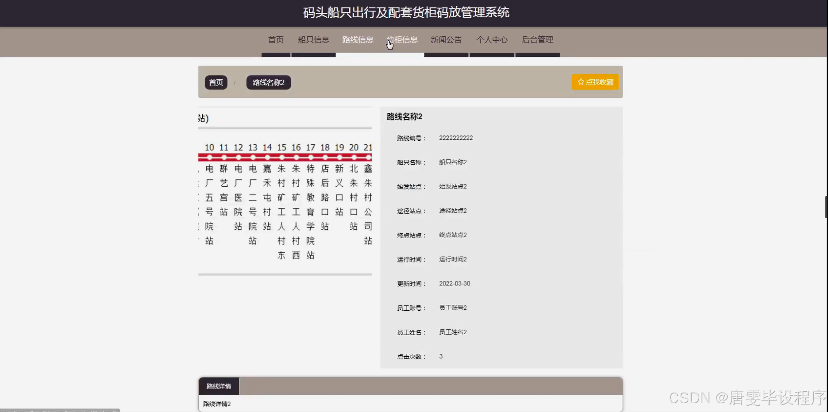Click the 始发站点2 value

point(453,186)
